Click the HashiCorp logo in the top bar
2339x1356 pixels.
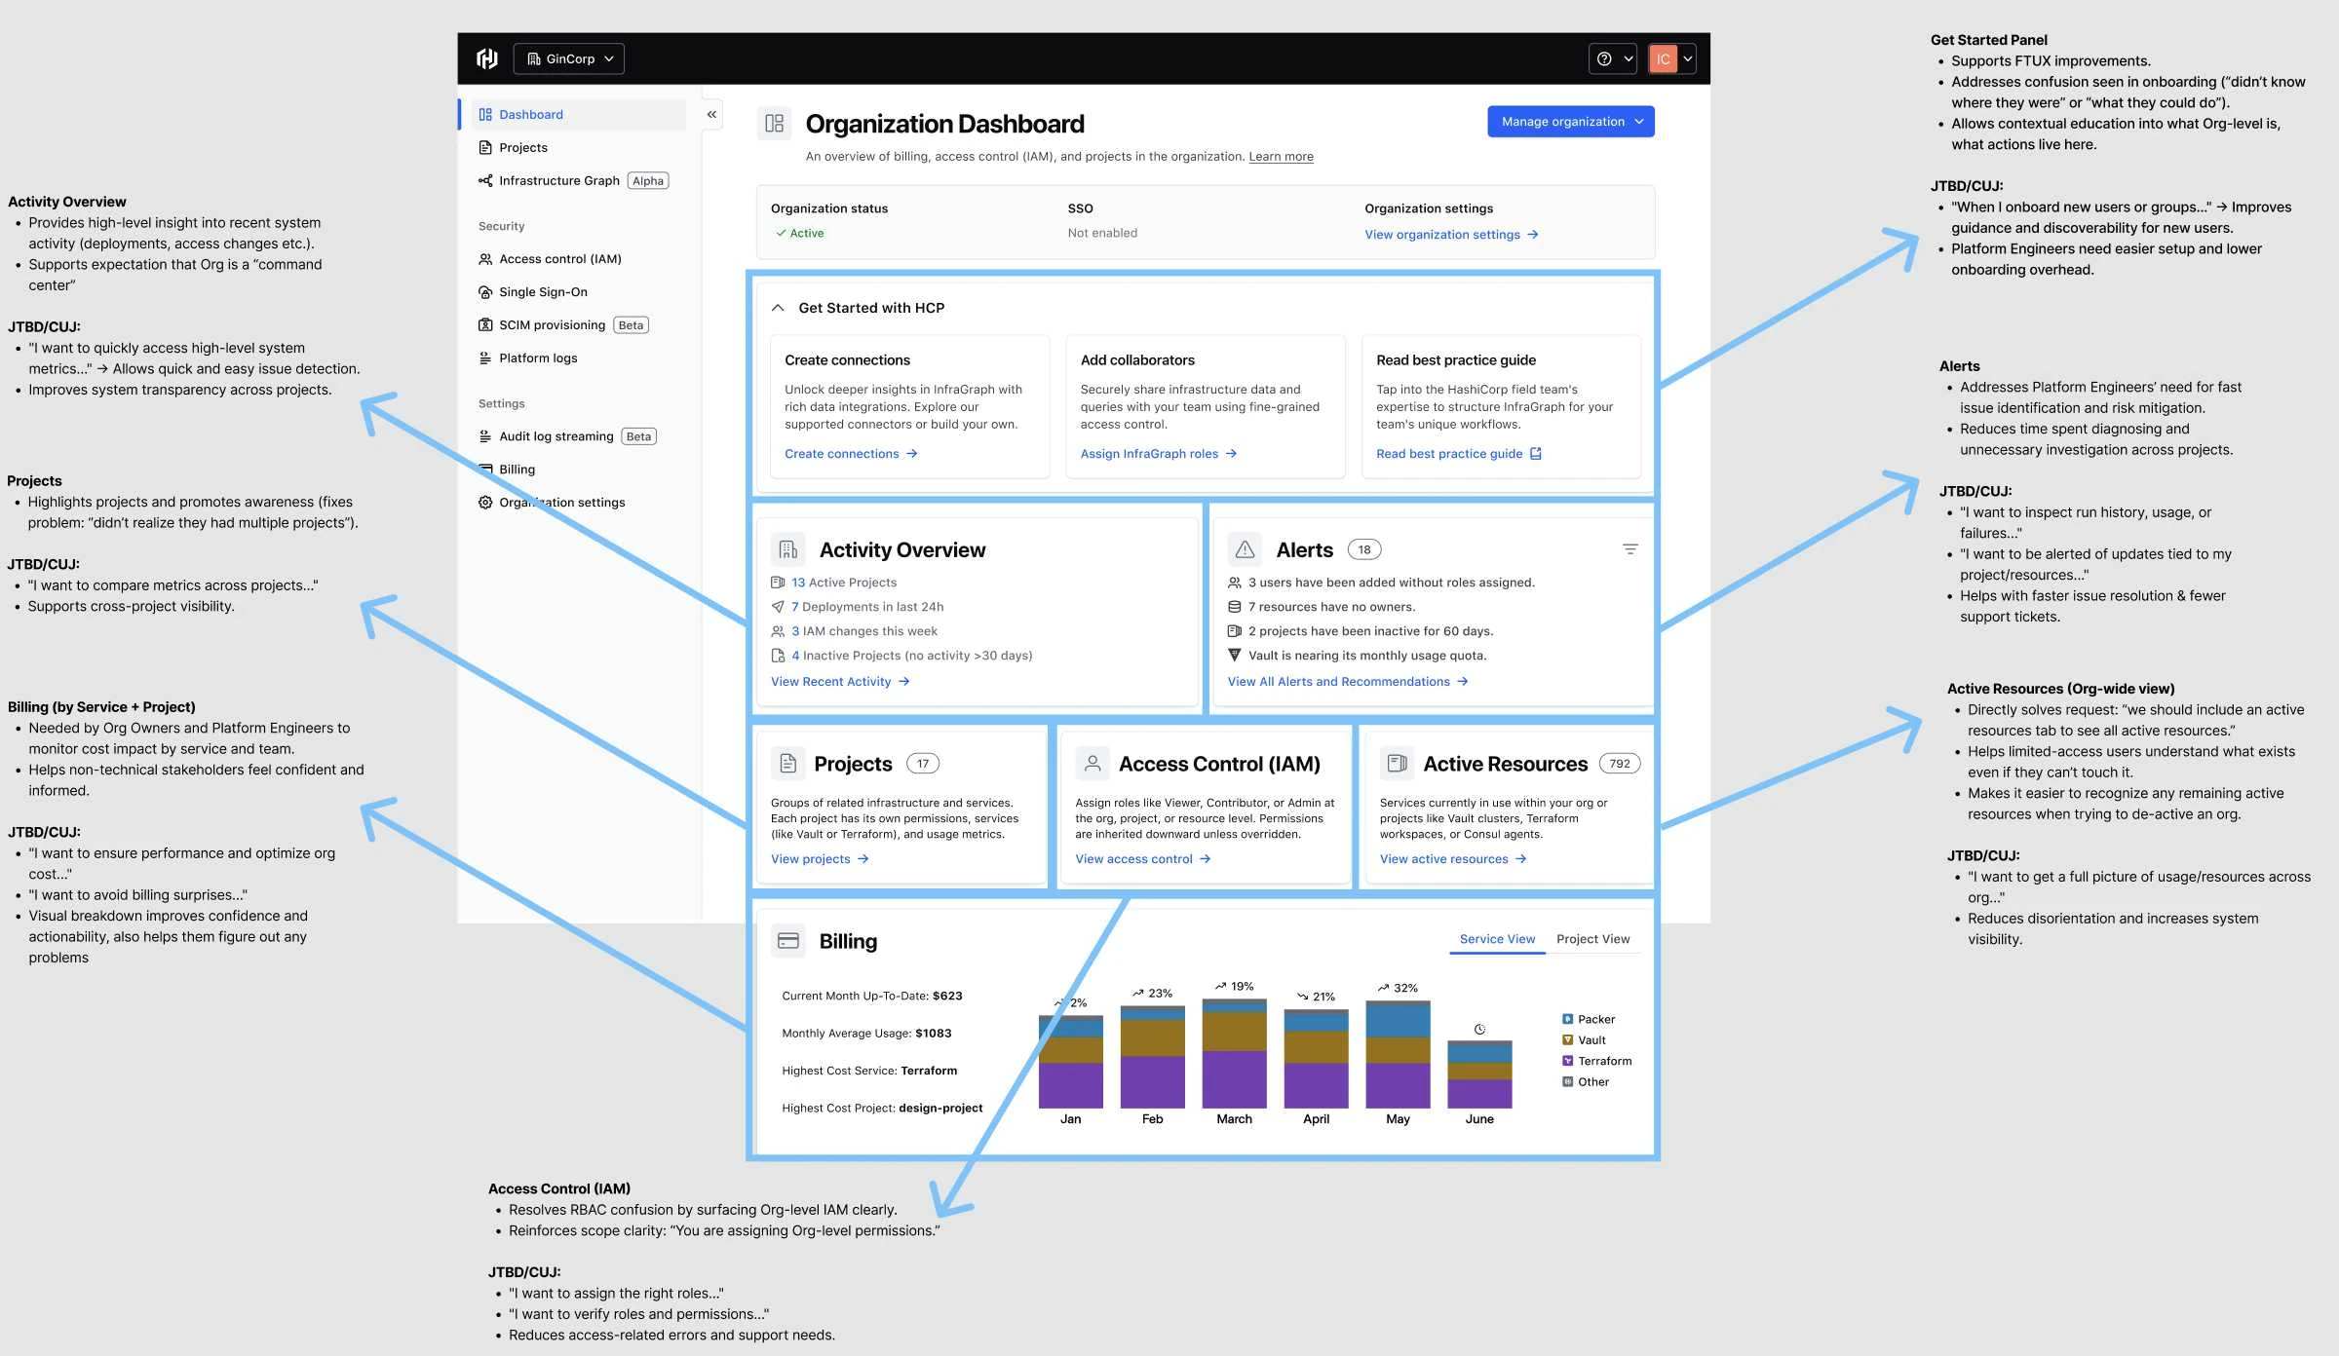coord(487,58)
